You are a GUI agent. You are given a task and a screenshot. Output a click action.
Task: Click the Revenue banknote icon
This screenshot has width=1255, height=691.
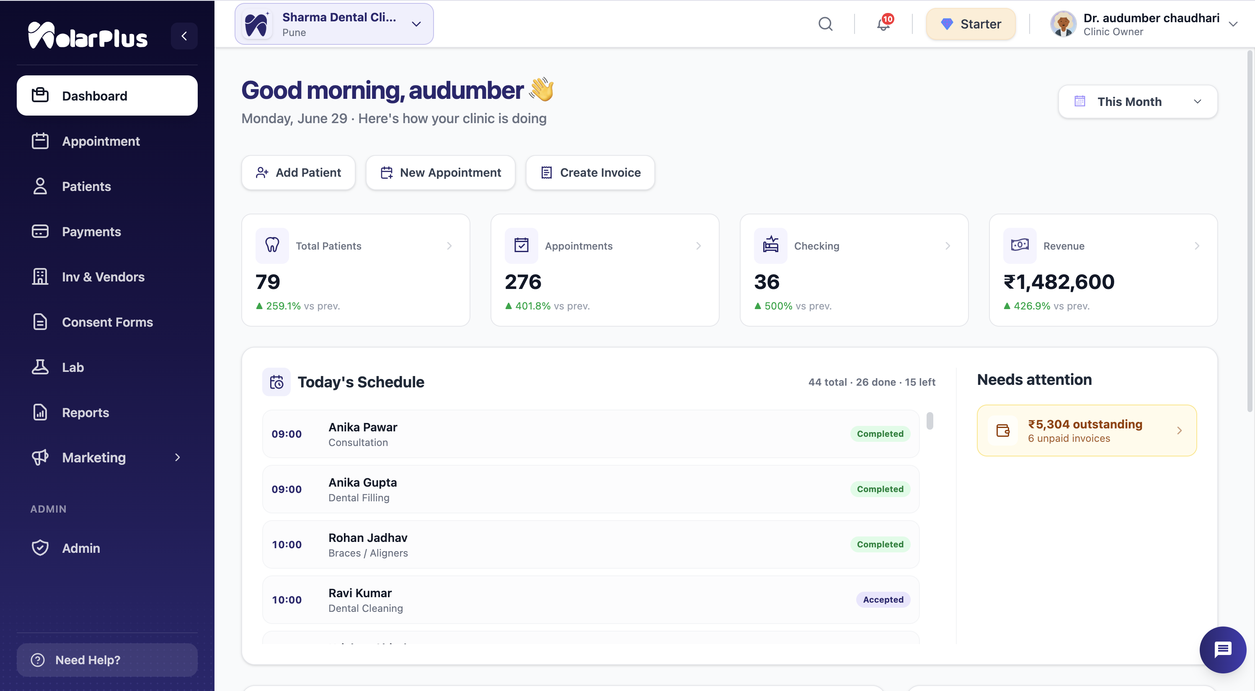1020,245
